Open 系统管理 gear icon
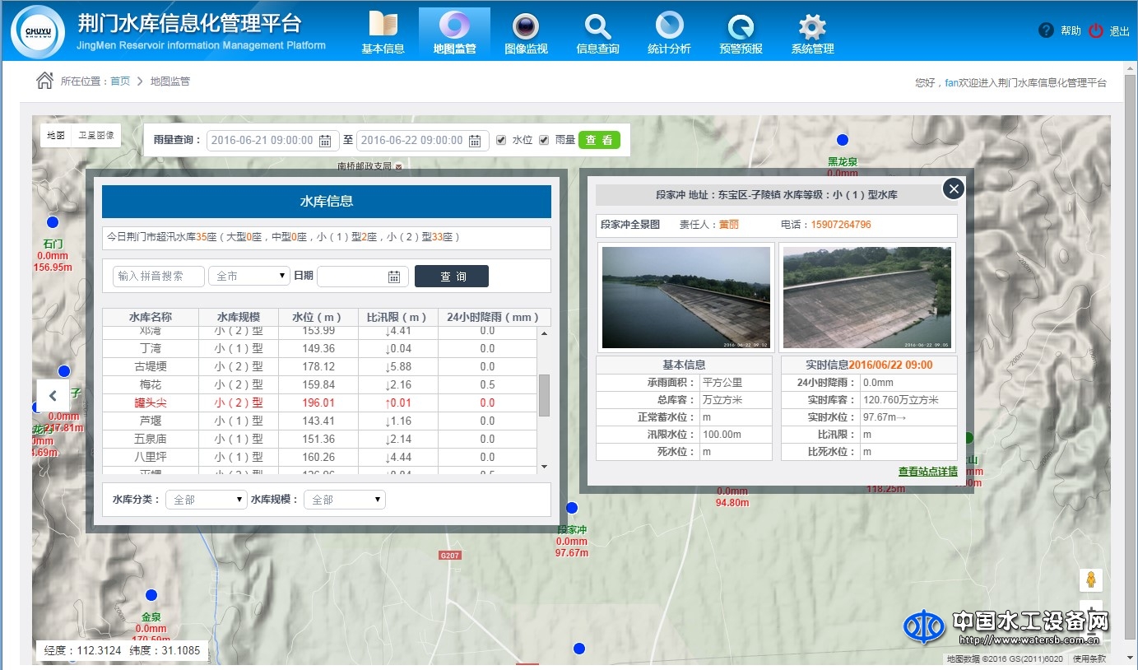 tap(812, 26)
